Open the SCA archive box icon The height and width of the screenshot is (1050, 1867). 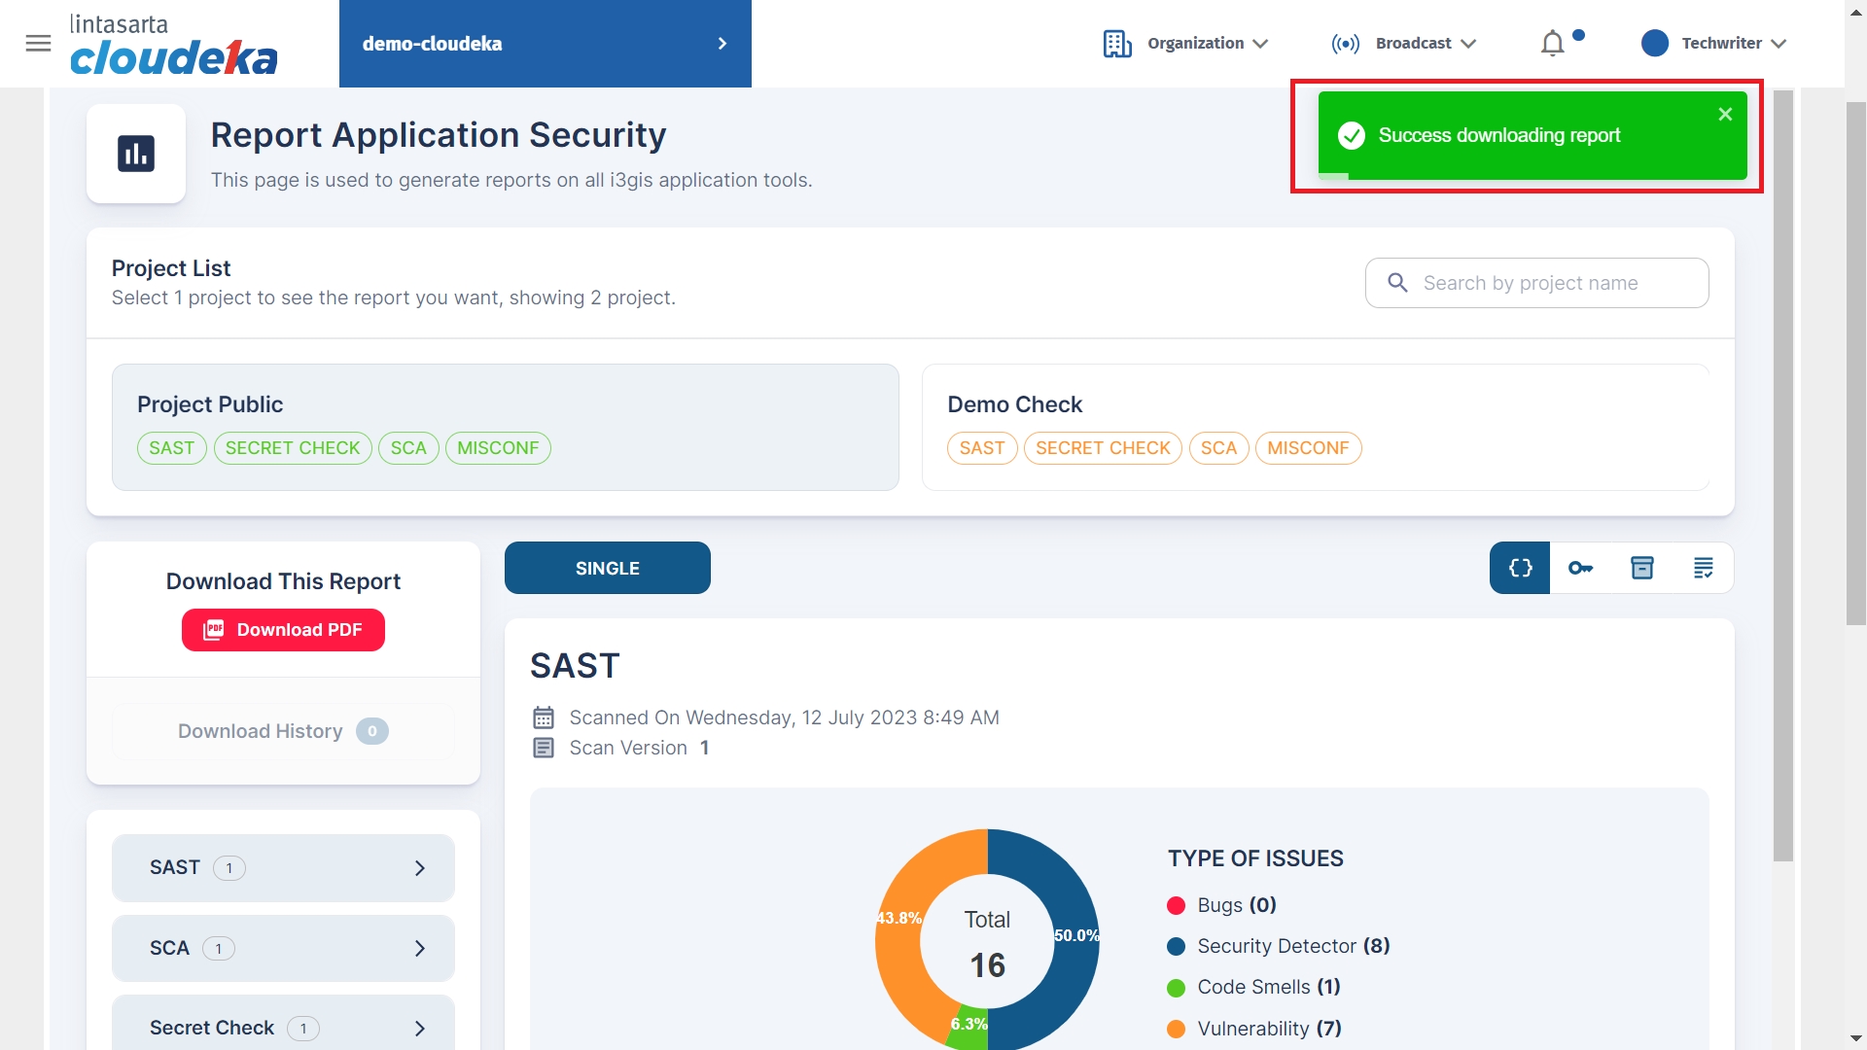[x=1641, y=569]
